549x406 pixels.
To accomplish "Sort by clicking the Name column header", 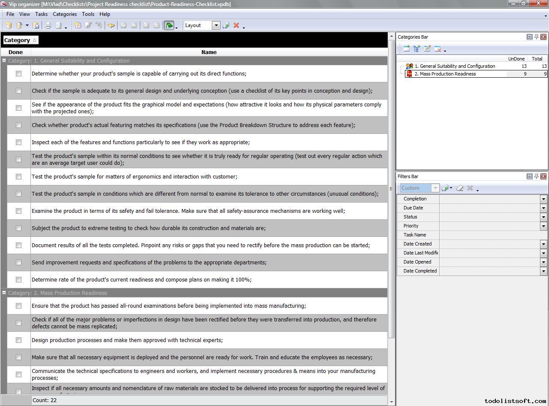I will coord(209,52).
